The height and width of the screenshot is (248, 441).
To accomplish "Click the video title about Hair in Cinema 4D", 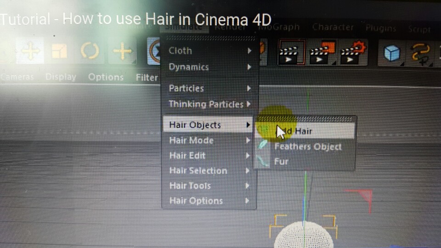I will click(x=136, y=20).
